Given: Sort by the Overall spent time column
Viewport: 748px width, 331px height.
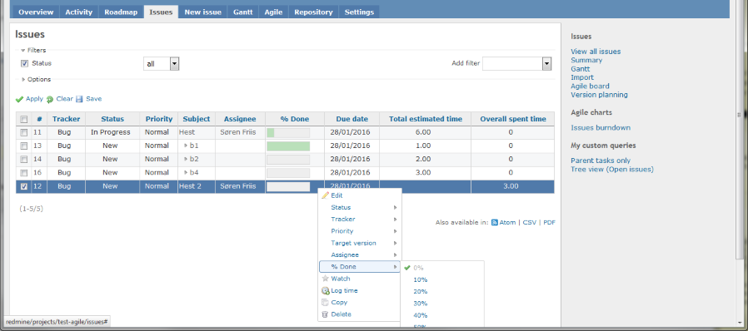Looking at the screenshot, I should point(513,119).
